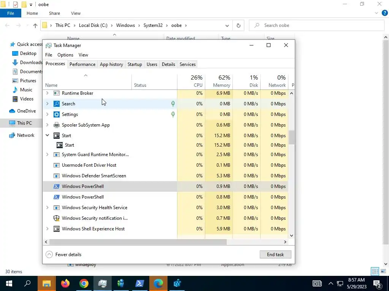Expand the Settings process group
Screen dimensions: 389x291
pyautogui.click(x=47, y=114)
